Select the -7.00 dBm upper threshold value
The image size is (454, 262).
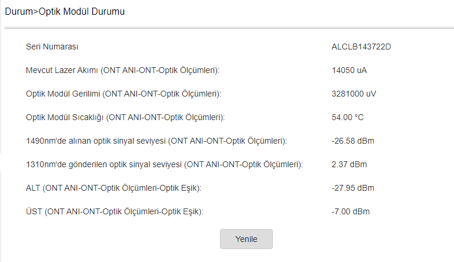[350, 211]
